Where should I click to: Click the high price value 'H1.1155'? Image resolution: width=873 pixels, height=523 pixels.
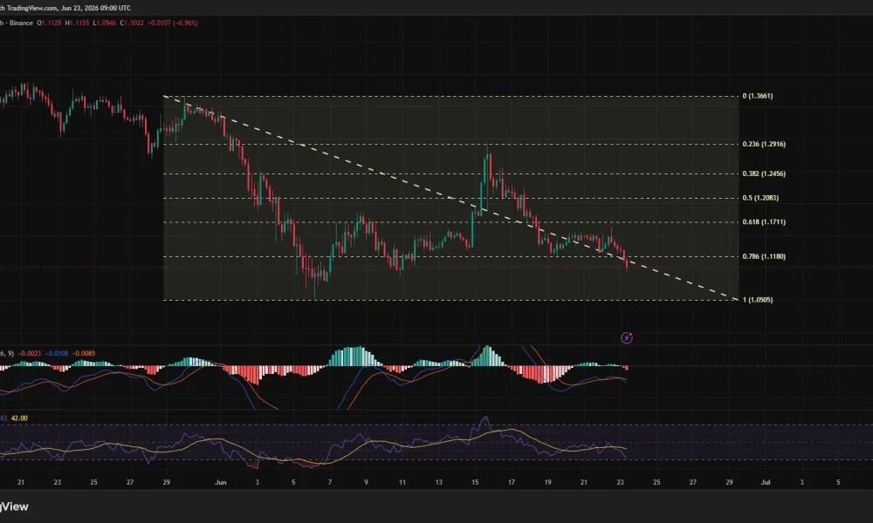coord(77,23)
